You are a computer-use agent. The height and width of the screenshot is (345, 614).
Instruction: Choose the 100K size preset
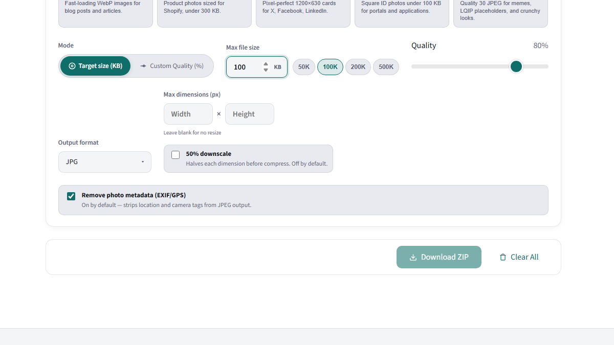click(x=330, y=67)
